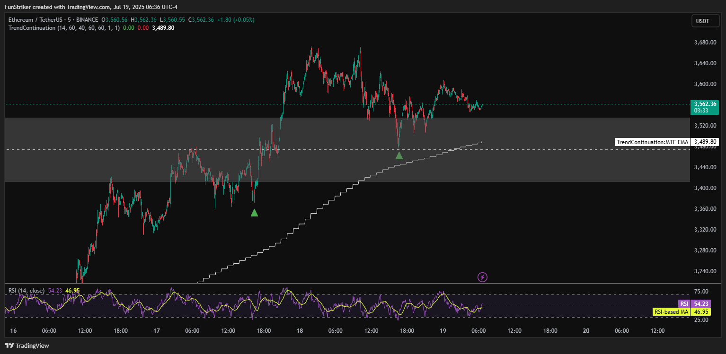Viewport: 726px width, 354px height.
Task: Click the O3,560.56 open value
Action: [x=115, y=20]
